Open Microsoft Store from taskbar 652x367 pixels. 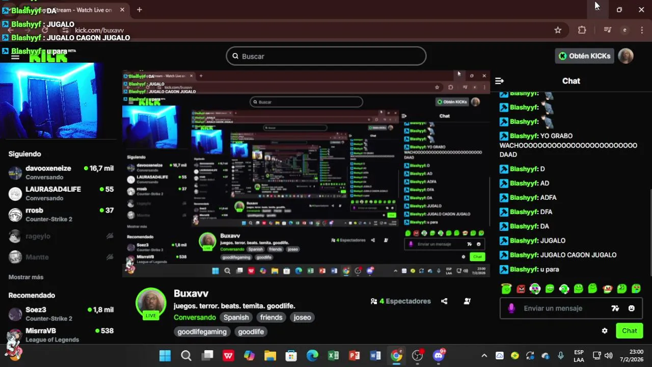pyautogui.click(x=291, y=356)
